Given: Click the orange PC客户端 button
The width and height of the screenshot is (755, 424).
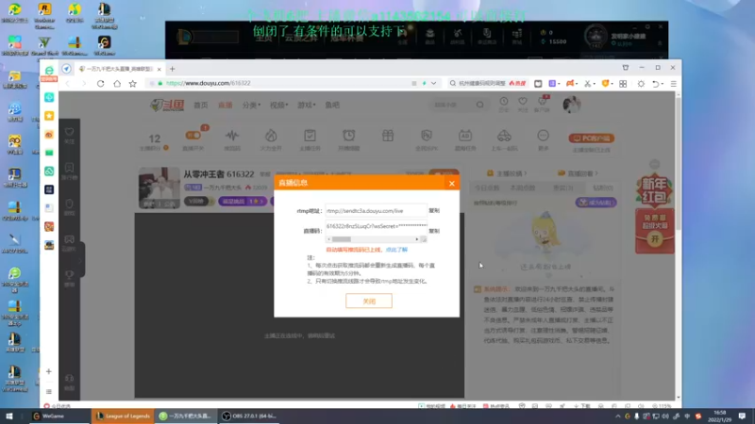Looking at the screenshot, I should 592,138.
